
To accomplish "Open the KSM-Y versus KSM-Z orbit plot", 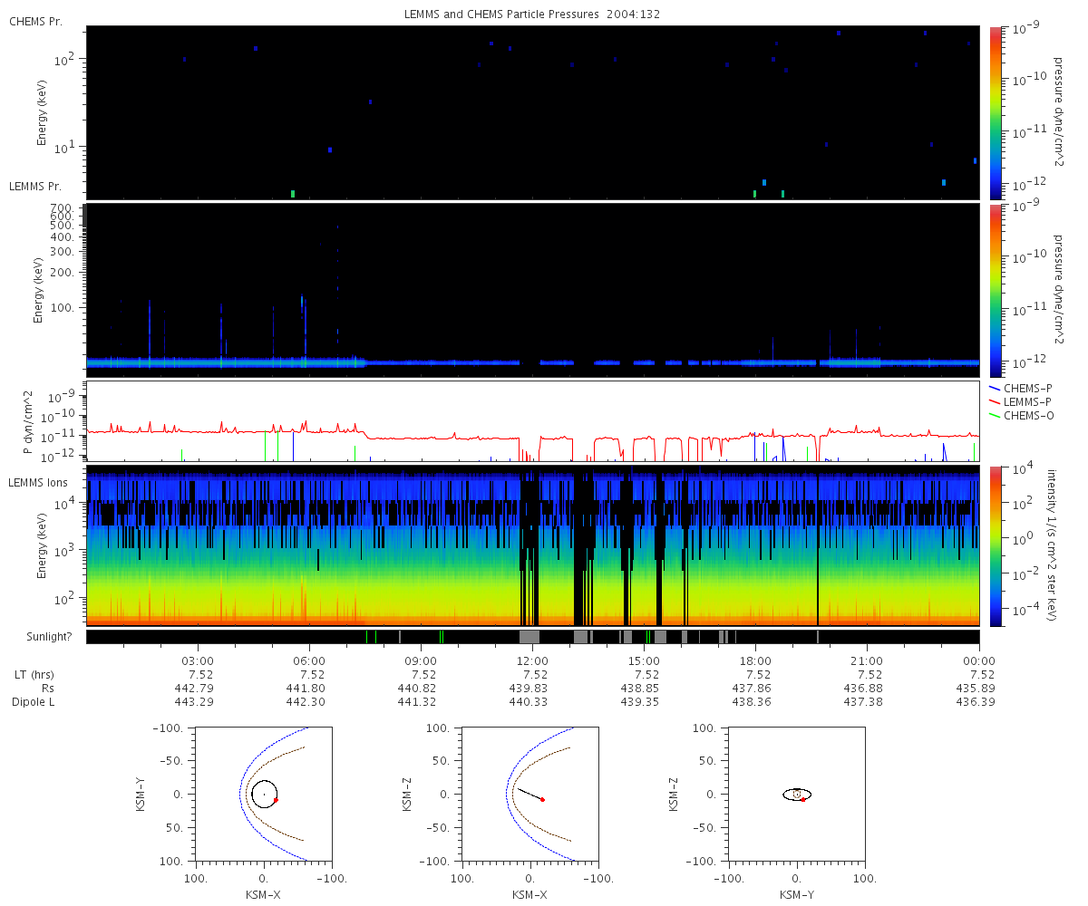I will [x=797, y=794].
